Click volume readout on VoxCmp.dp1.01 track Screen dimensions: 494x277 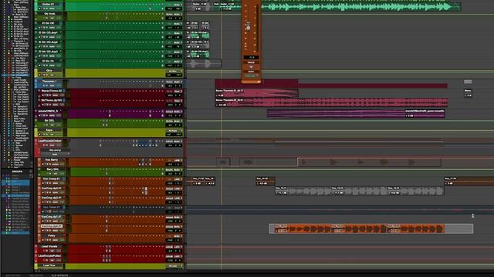(x=171, y=221)
